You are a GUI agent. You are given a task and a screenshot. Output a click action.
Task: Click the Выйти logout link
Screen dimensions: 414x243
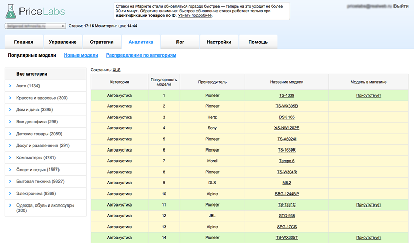[x=401, y=6]
